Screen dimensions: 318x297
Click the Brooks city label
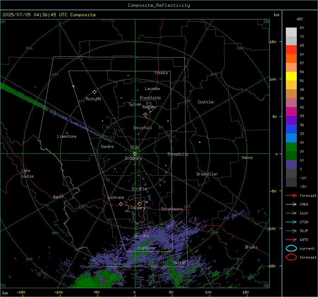tap(251, 247)
